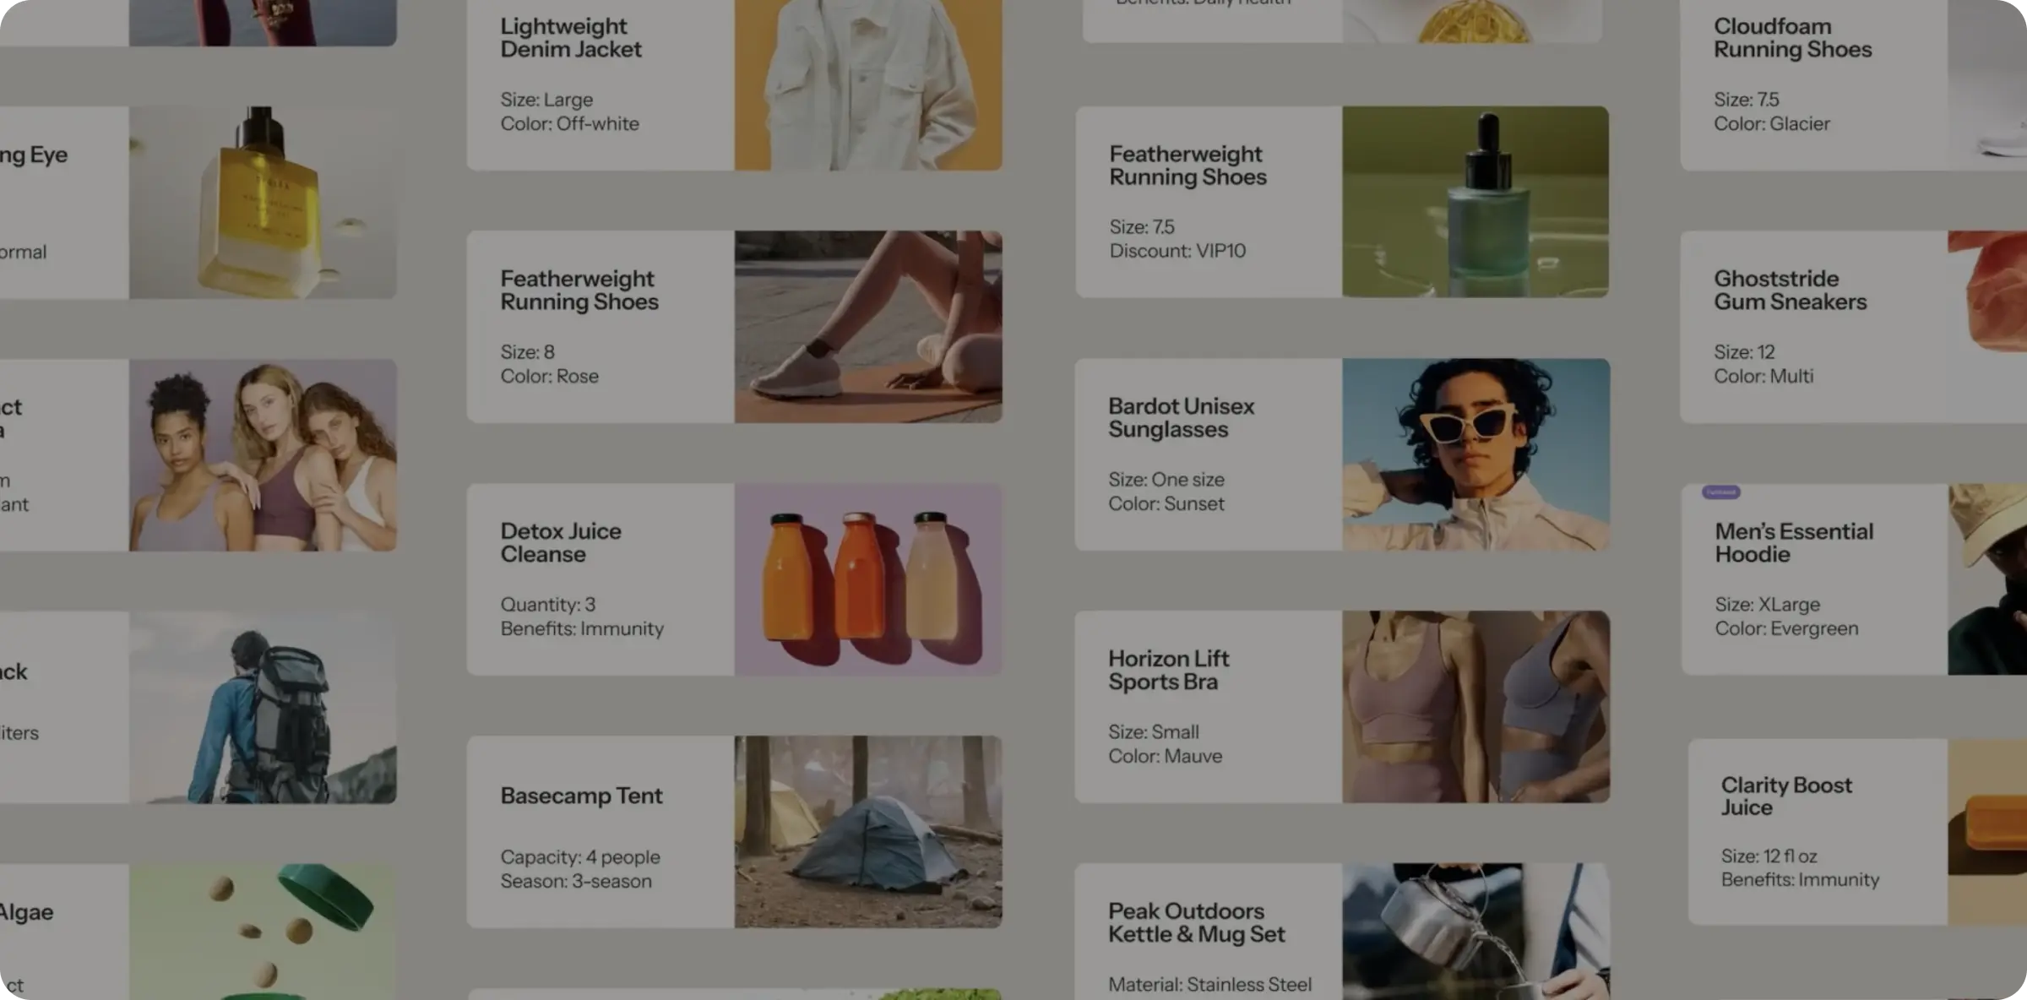The width and height of the screenshot is (2027, 1000).
Task: Select the mauve sports bras photo
Action: 1476,707
